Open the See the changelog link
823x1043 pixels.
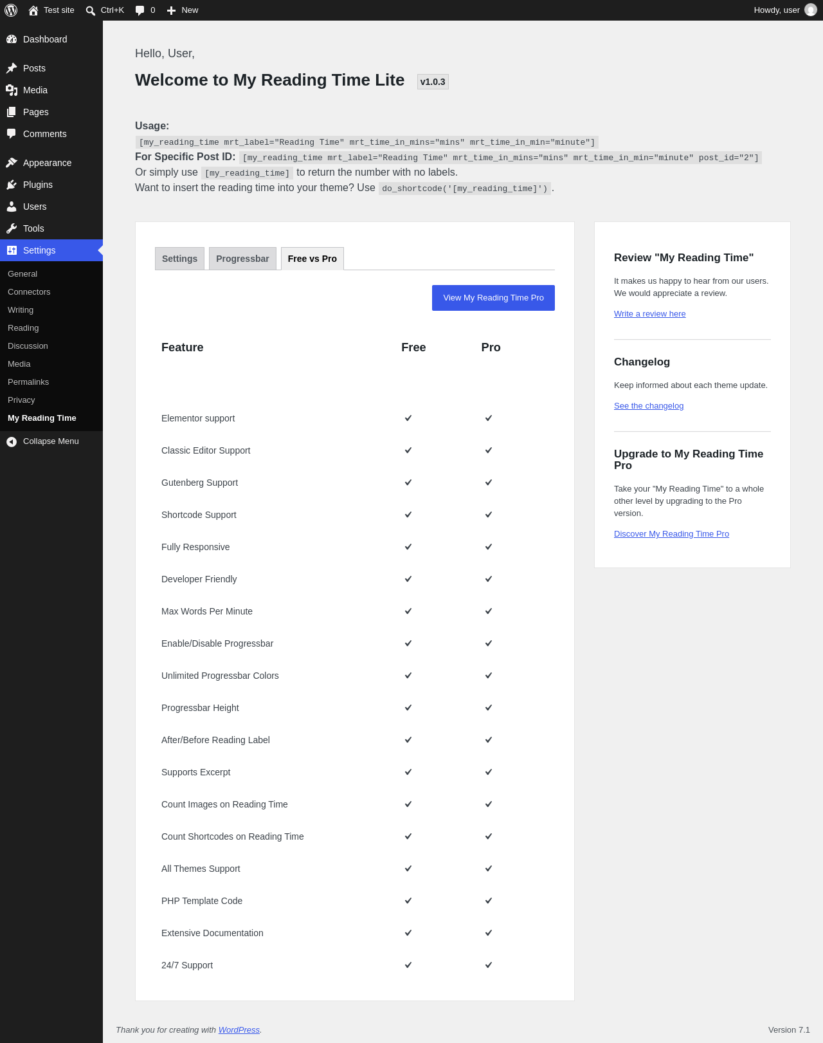click(x=649, y=406)
